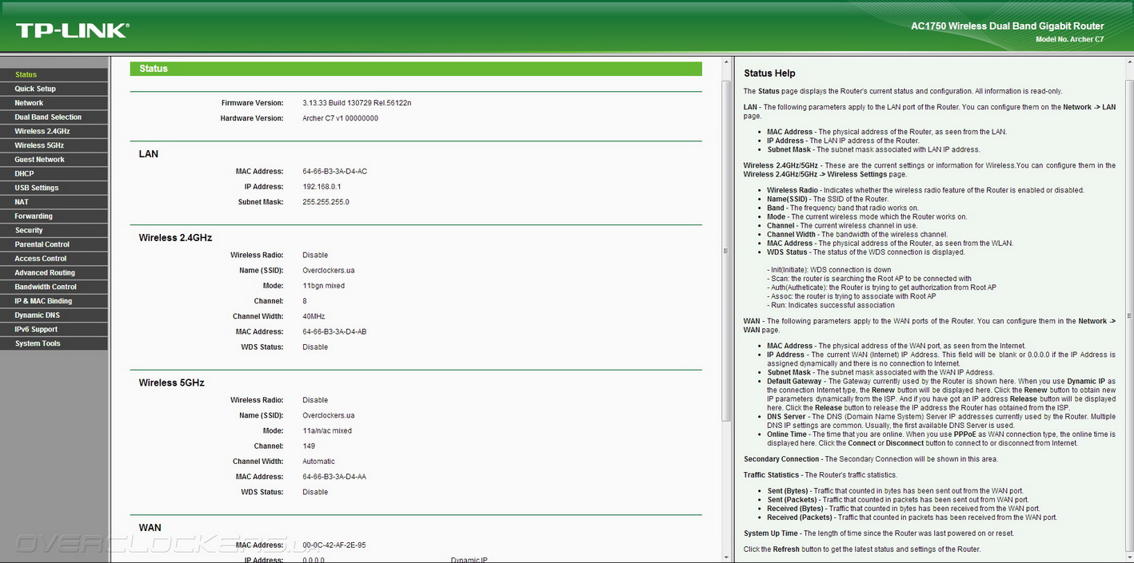The image size is (1134, 563).
Task: Click the Status Help panel scrollbar thumb
Action: [1128, 315]
